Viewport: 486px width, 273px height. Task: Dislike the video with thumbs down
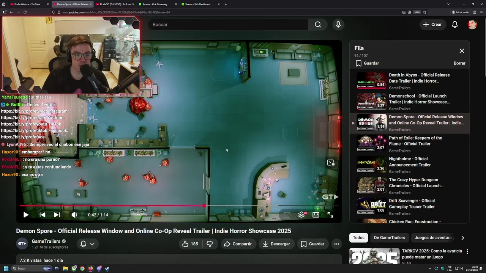coord(210,244)
